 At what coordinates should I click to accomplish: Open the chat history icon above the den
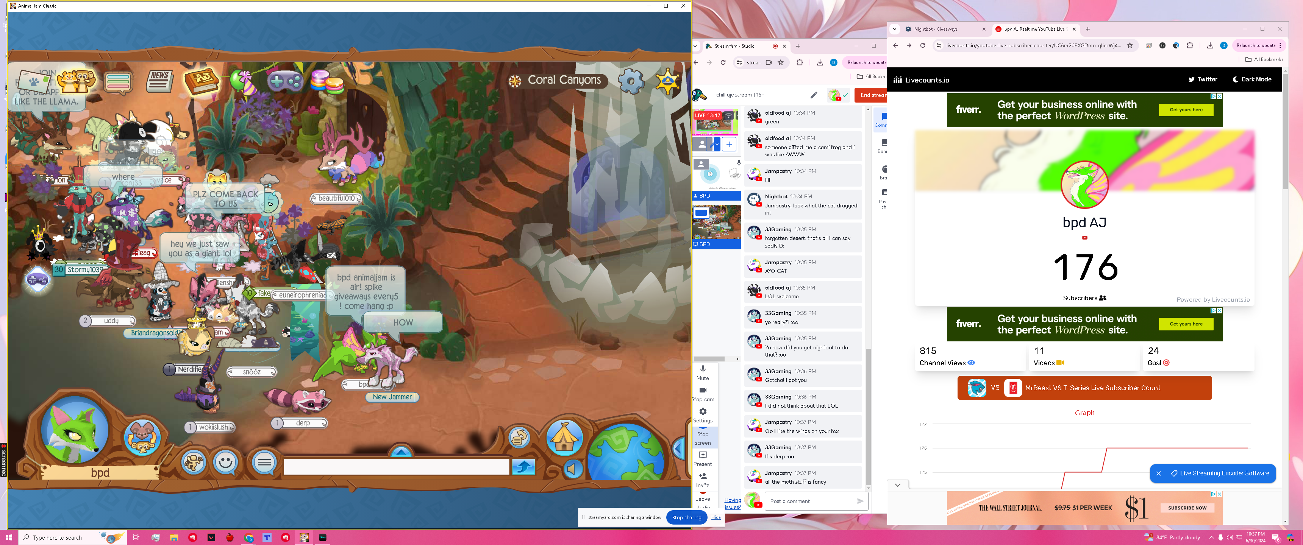(519, 437)
